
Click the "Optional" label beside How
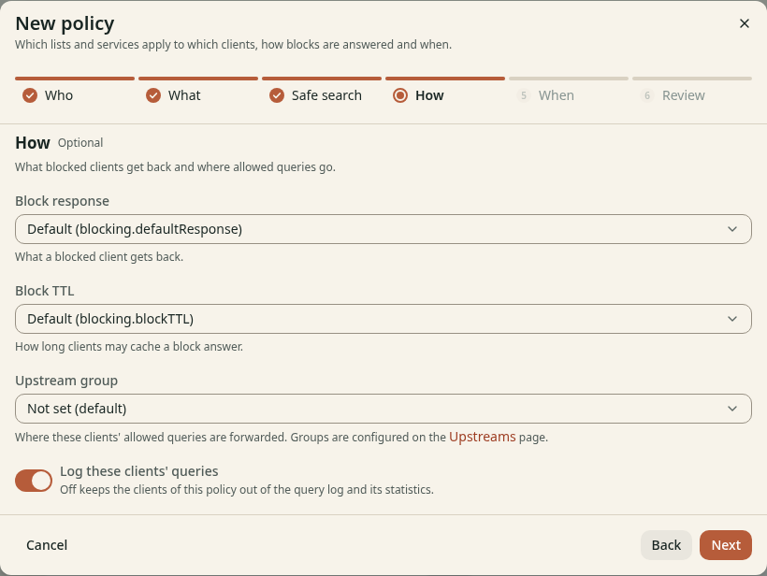(x=80, y=143)
